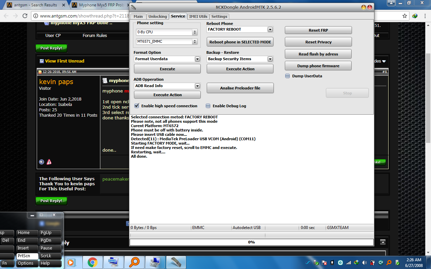Click the top Post Reply! button
Screen dimensions: 431x269
51,48
